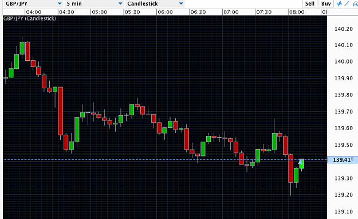Open the GBP/JPY currency pair dropdown
The width and height of the screenshot is (358, 219).
point(33,3)
